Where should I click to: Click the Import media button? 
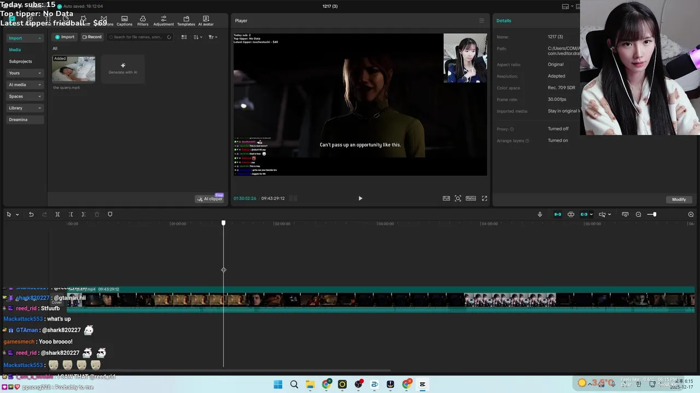(x=65, y=37)
